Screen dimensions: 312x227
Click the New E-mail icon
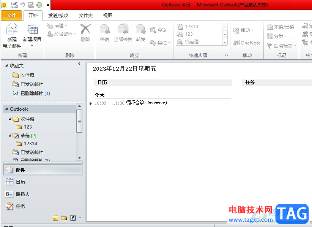[12, 29]
